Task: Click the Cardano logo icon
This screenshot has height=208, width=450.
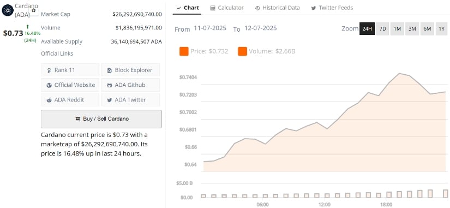Action: tap(8, 10)
